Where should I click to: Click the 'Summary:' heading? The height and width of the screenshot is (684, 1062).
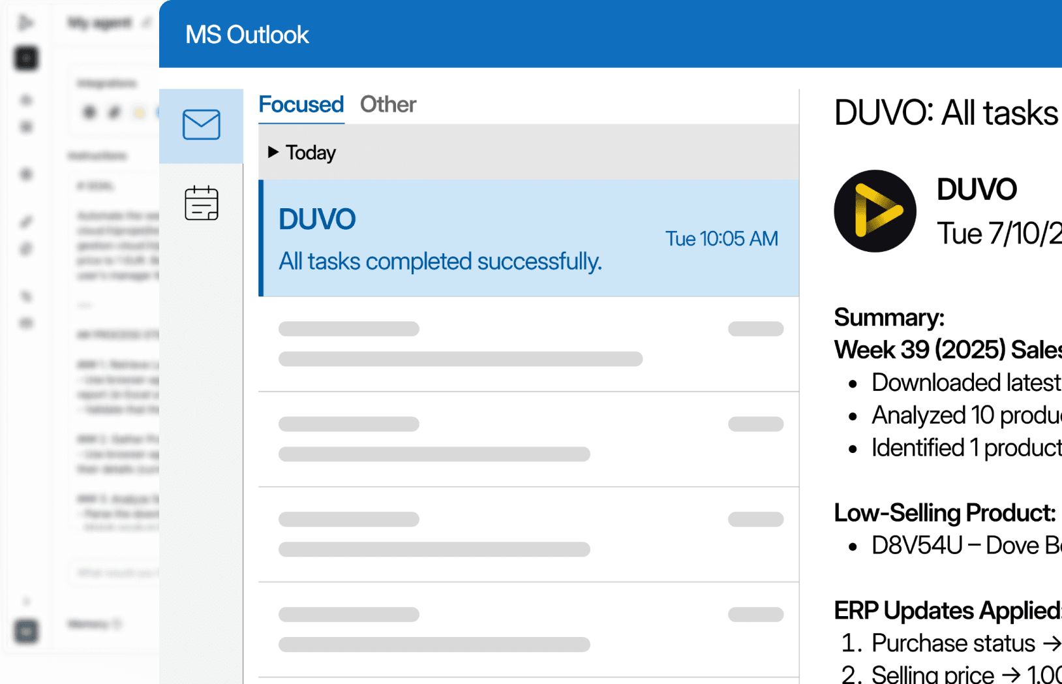pyautogui.click(x=889, y=317)
